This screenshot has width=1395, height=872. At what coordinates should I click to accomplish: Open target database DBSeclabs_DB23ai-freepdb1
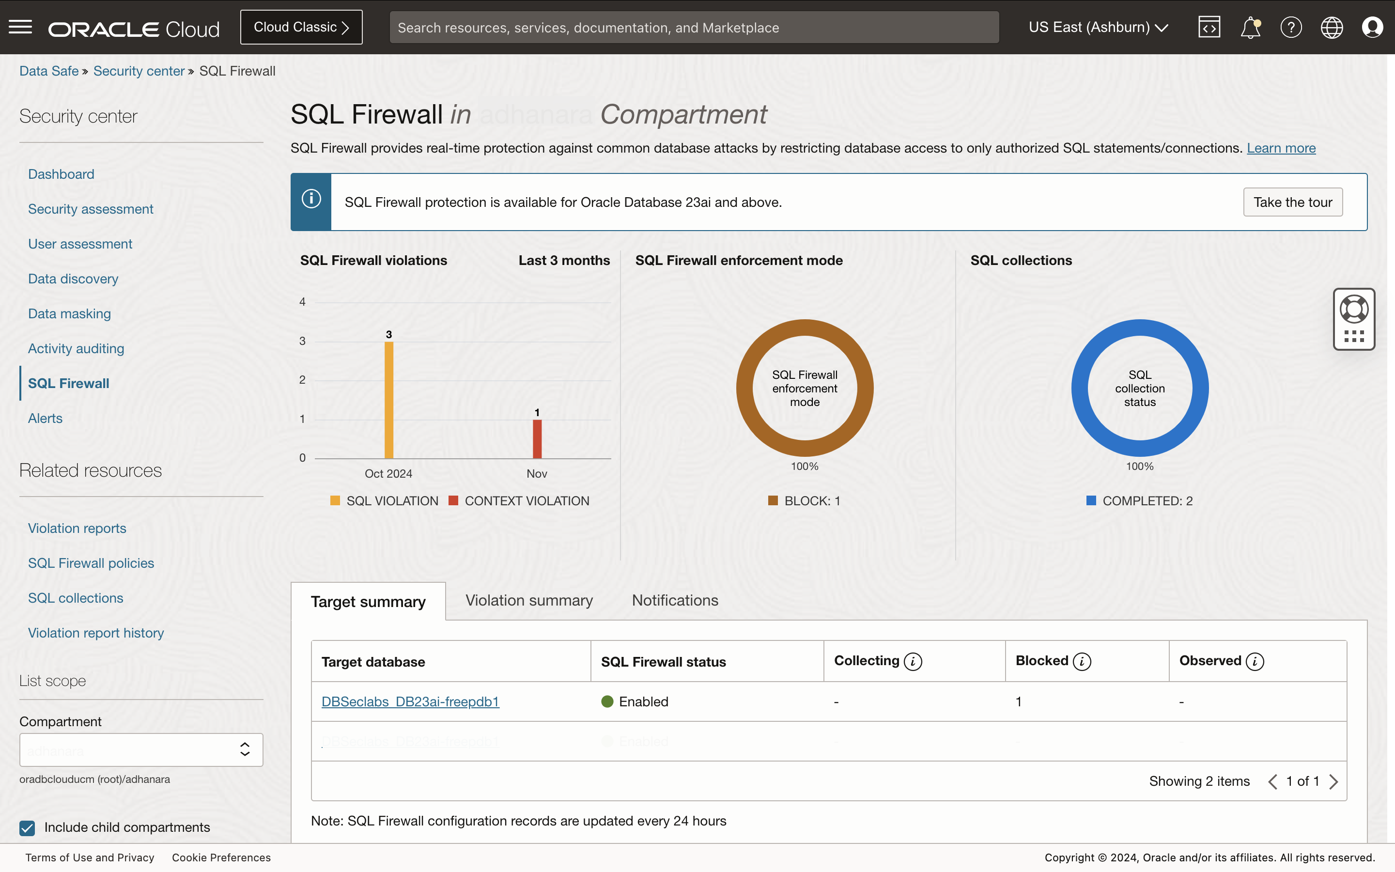tap(410, 701)
